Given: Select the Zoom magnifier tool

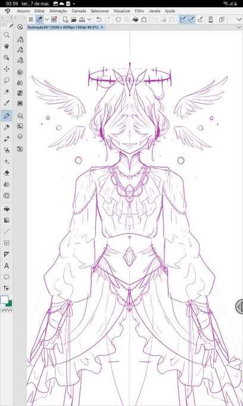Looking at the screenshot, I should tap(7, 35).
